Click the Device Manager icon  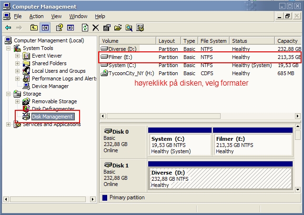[x=26, y=86]
